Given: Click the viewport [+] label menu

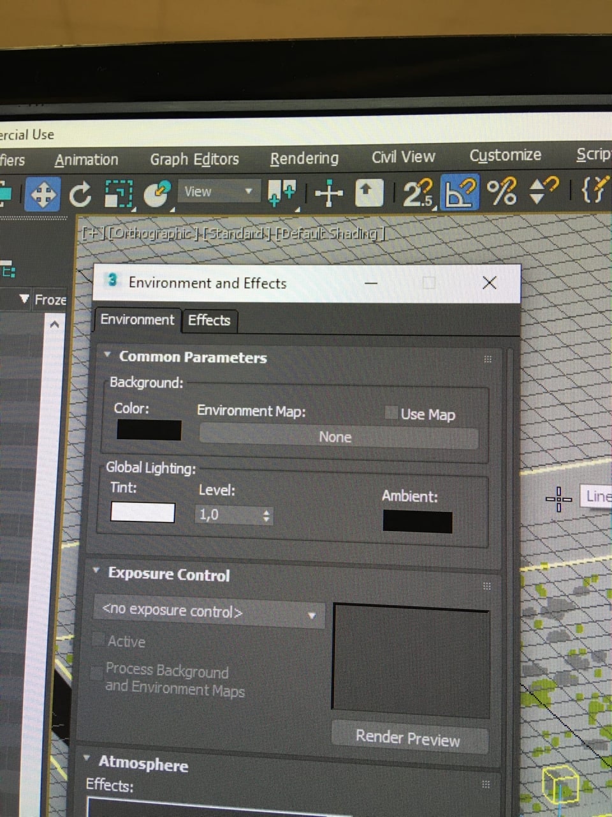Looking at the screenshot, I should tap(93, 234).
